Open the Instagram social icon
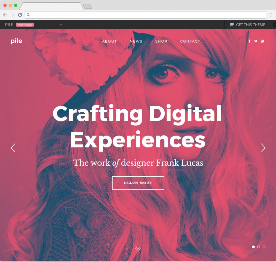 [262, 41]
